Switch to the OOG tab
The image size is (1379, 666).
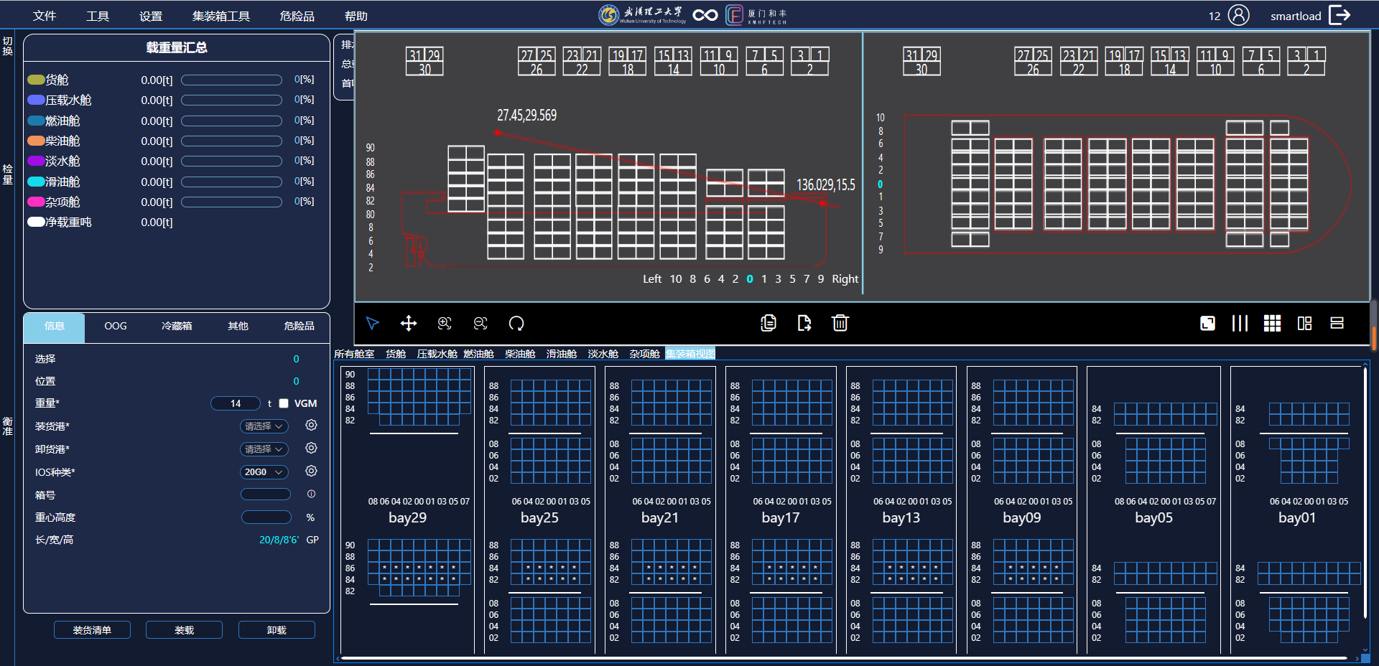115,326
